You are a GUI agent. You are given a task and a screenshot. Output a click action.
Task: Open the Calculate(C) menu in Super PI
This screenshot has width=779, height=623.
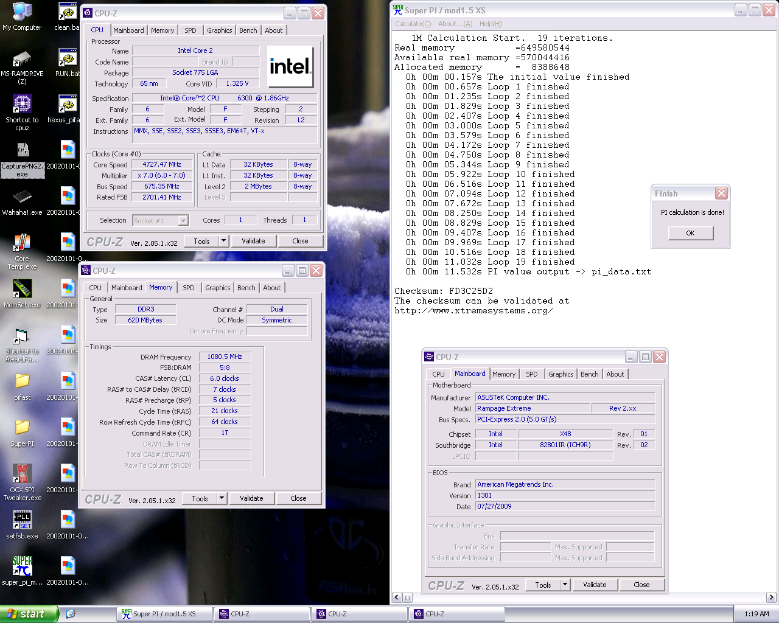tap(413, 24)
